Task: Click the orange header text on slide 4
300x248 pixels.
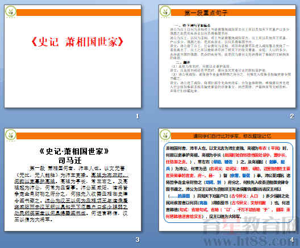Action: [232, 136]
